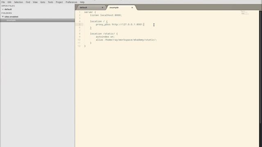The image size is (262, 147).
Task: Click the 'location / {' line
Action: pos(99,21)
